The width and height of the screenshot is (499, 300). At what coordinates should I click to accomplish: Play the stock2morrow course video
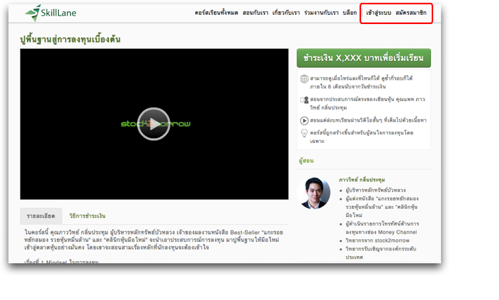pos(154,124)
